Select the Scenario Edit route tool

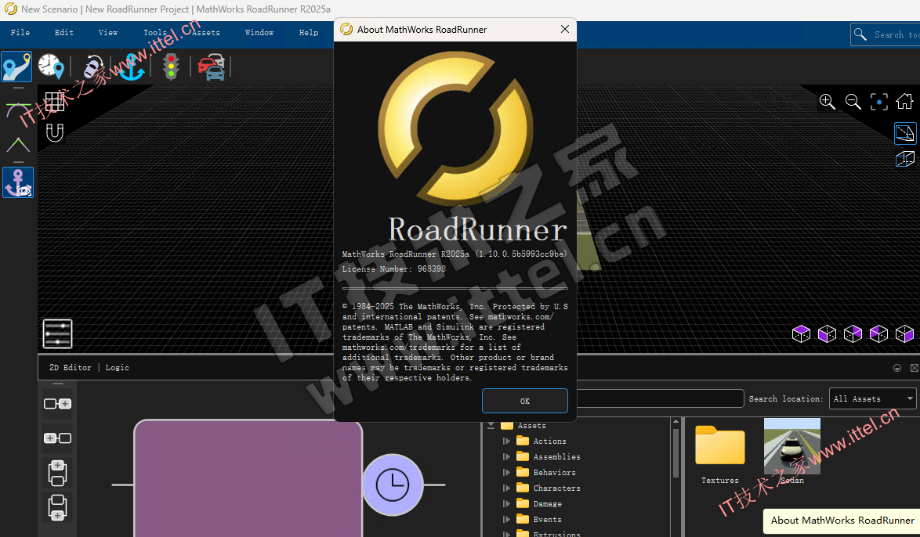(x=16, y=67)
